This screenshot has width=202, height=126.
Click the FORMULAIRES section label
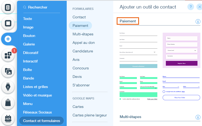pyautogui.click(x=83, y=9)
